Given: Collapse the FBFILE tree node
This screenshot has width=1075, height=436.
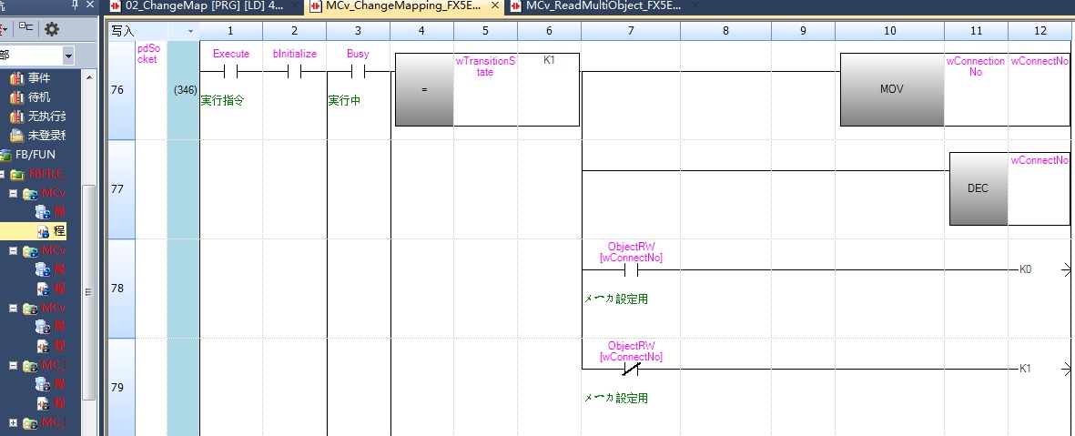Looking at the screenshot, I should [3, 174].
